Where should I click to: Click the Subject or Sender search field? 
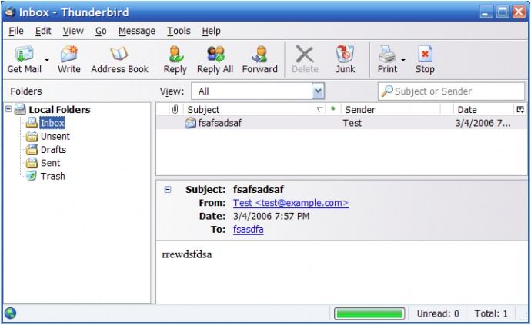point(451,91)
